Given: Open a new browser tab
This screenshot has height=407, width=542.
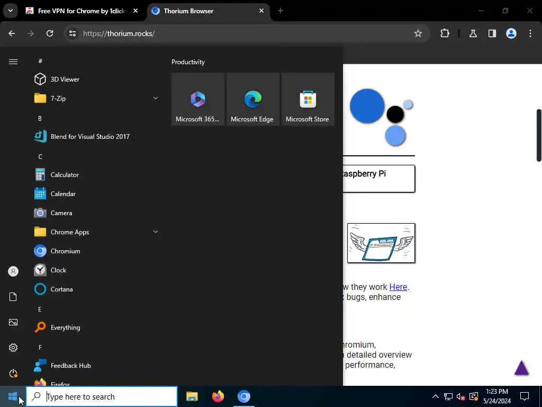Looking at the screenshot, I should click(x=281, y=11).
